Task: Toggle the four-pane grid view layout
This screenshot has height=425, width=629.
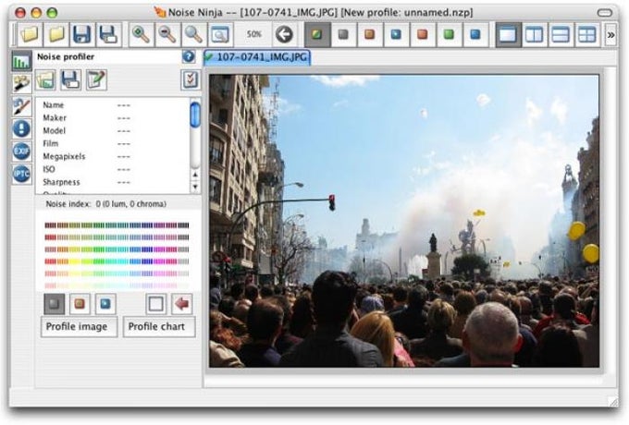Action: point(586,34)
